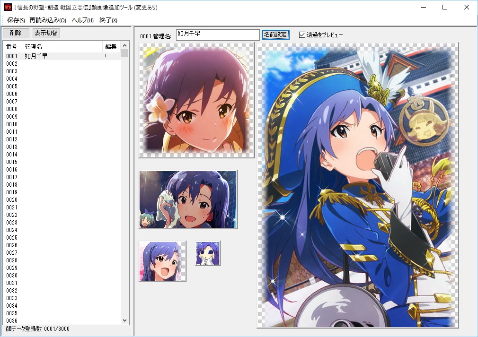Select the 0008 list row
Image resolution: width=478 pixels, height=337 pixels.
(x=62, y=109)
